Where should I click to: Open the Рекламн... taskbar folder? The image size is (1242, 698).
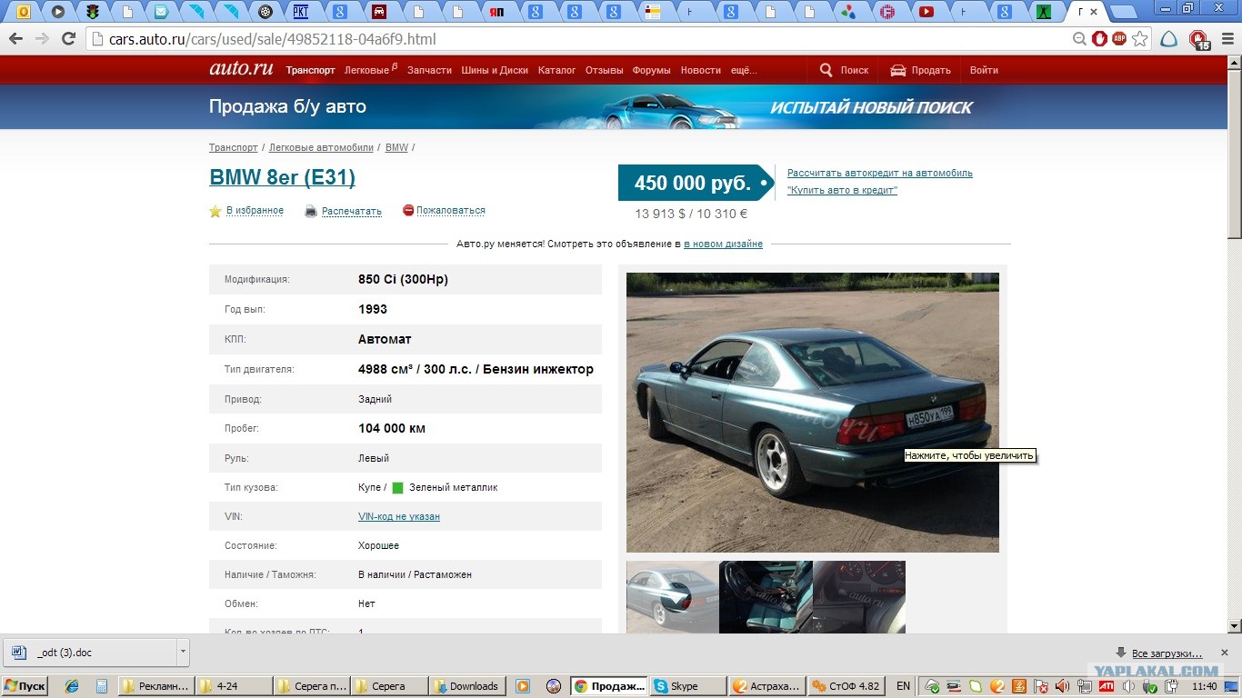155,686
